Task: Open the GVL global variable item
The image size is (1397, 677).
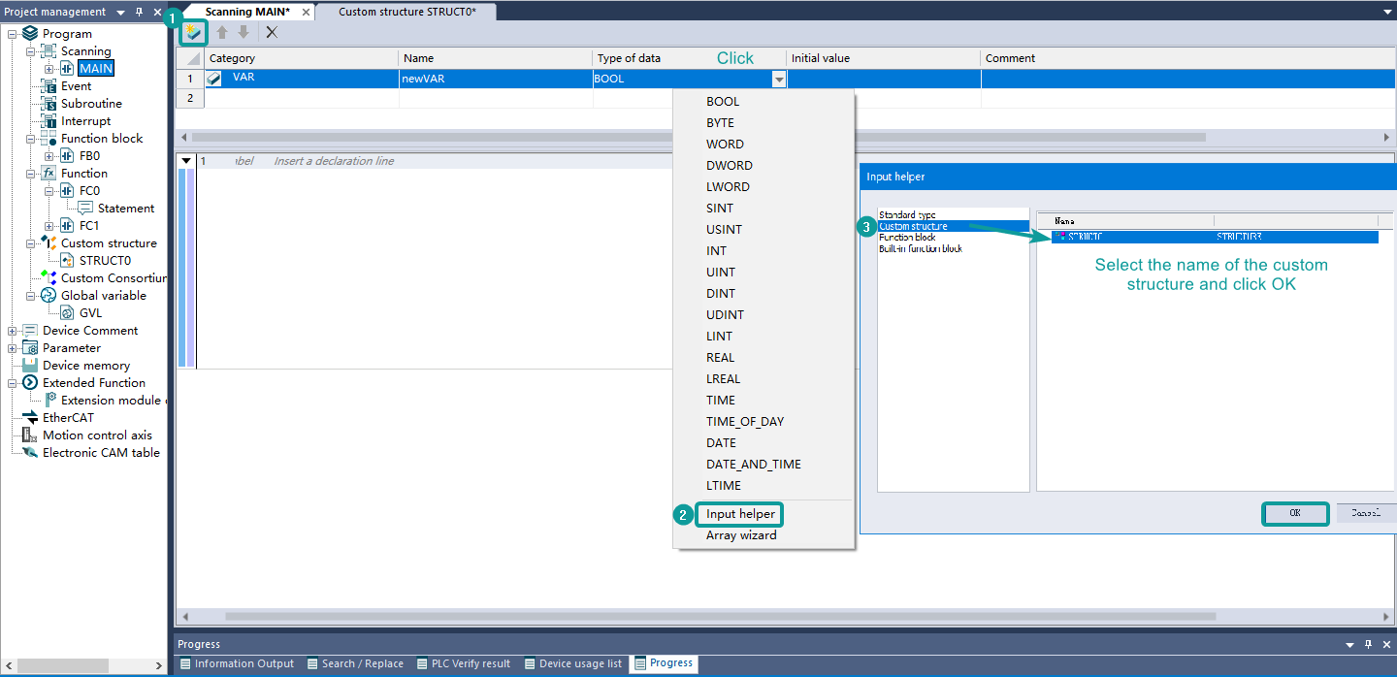Action: click(89, 313)
